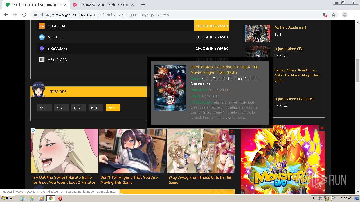Open My Hero Academia 5 thumbnail
Screen dimensions: 360x202
[257, 33]
